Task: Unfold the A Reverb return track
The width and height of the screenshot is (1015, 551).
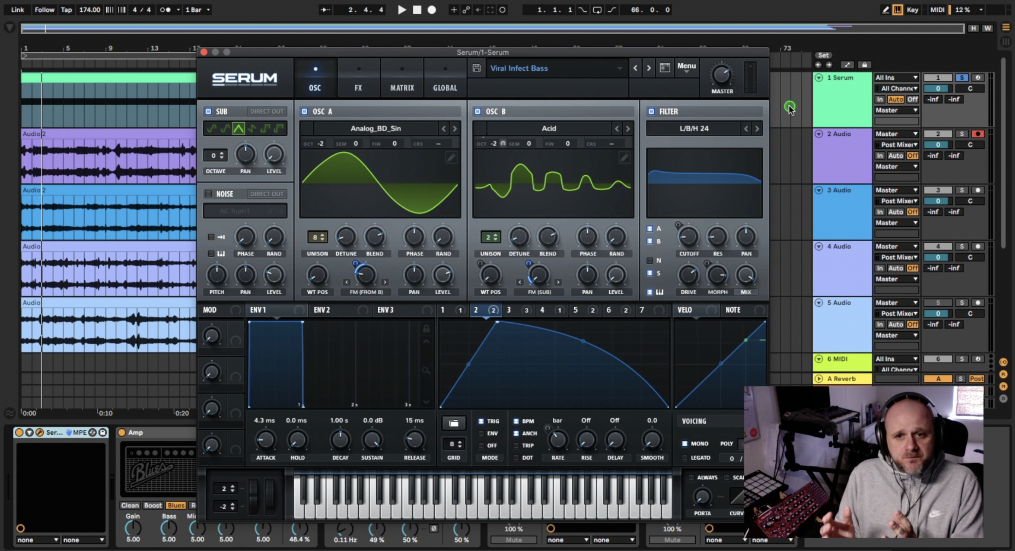Action: click(x=819, y=379)
